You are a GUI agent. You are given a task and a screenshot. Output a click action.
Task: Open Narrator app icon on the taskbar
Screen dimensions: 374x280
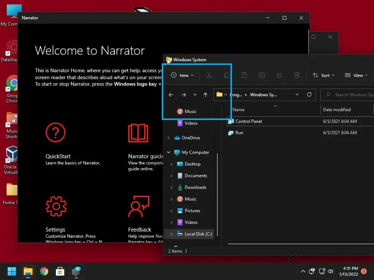76,271
